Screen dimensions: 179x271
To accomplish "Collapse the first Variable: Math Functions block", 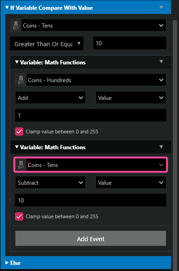I will point(17,62).
